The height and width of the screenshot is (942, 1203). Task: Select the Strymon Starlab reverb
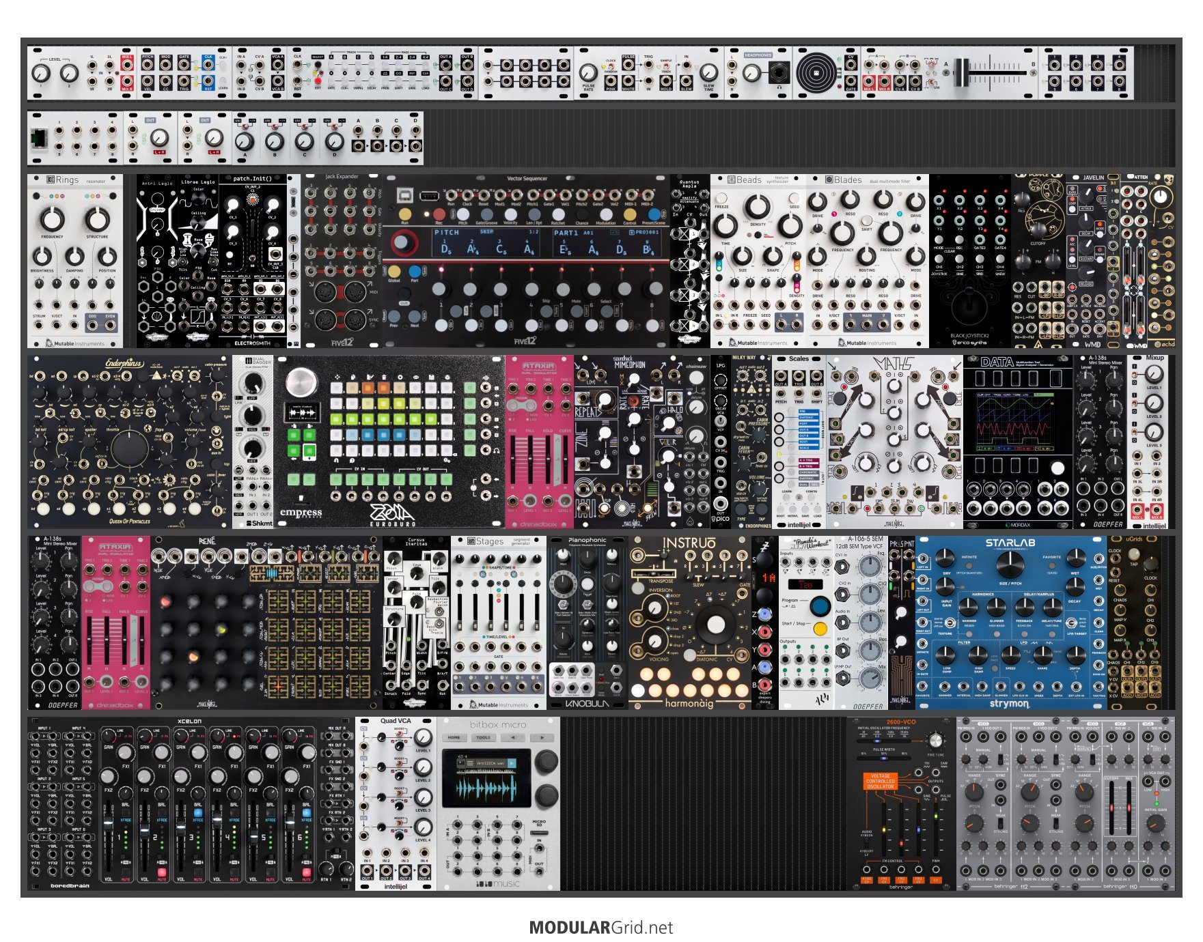coord(1010,623)
